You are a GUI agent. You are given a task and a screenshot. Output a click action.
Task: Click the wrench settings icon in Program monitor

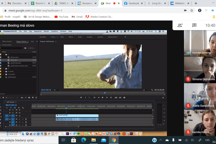pyautogui.click(x=152, y=90)
